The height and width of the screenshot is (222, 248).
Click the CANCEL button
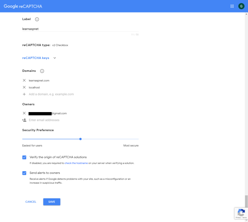(31, 202)
